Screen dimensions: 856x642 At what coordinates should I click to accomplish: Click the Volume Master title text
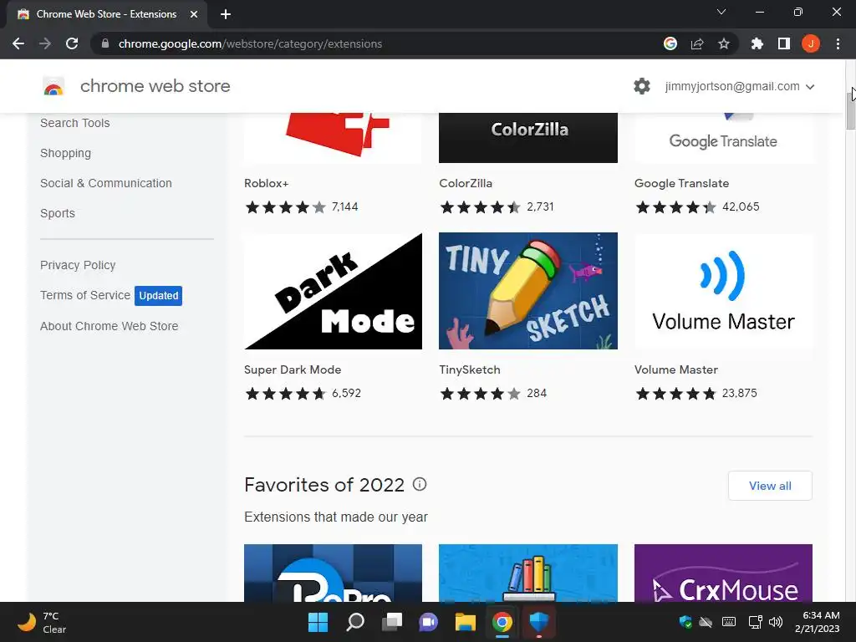(675, 369)
